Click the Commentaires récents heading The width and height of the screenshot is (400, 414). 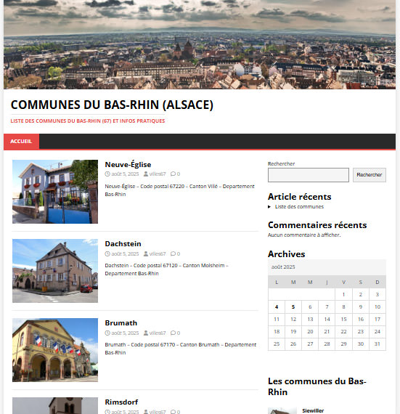coord(317,225)
